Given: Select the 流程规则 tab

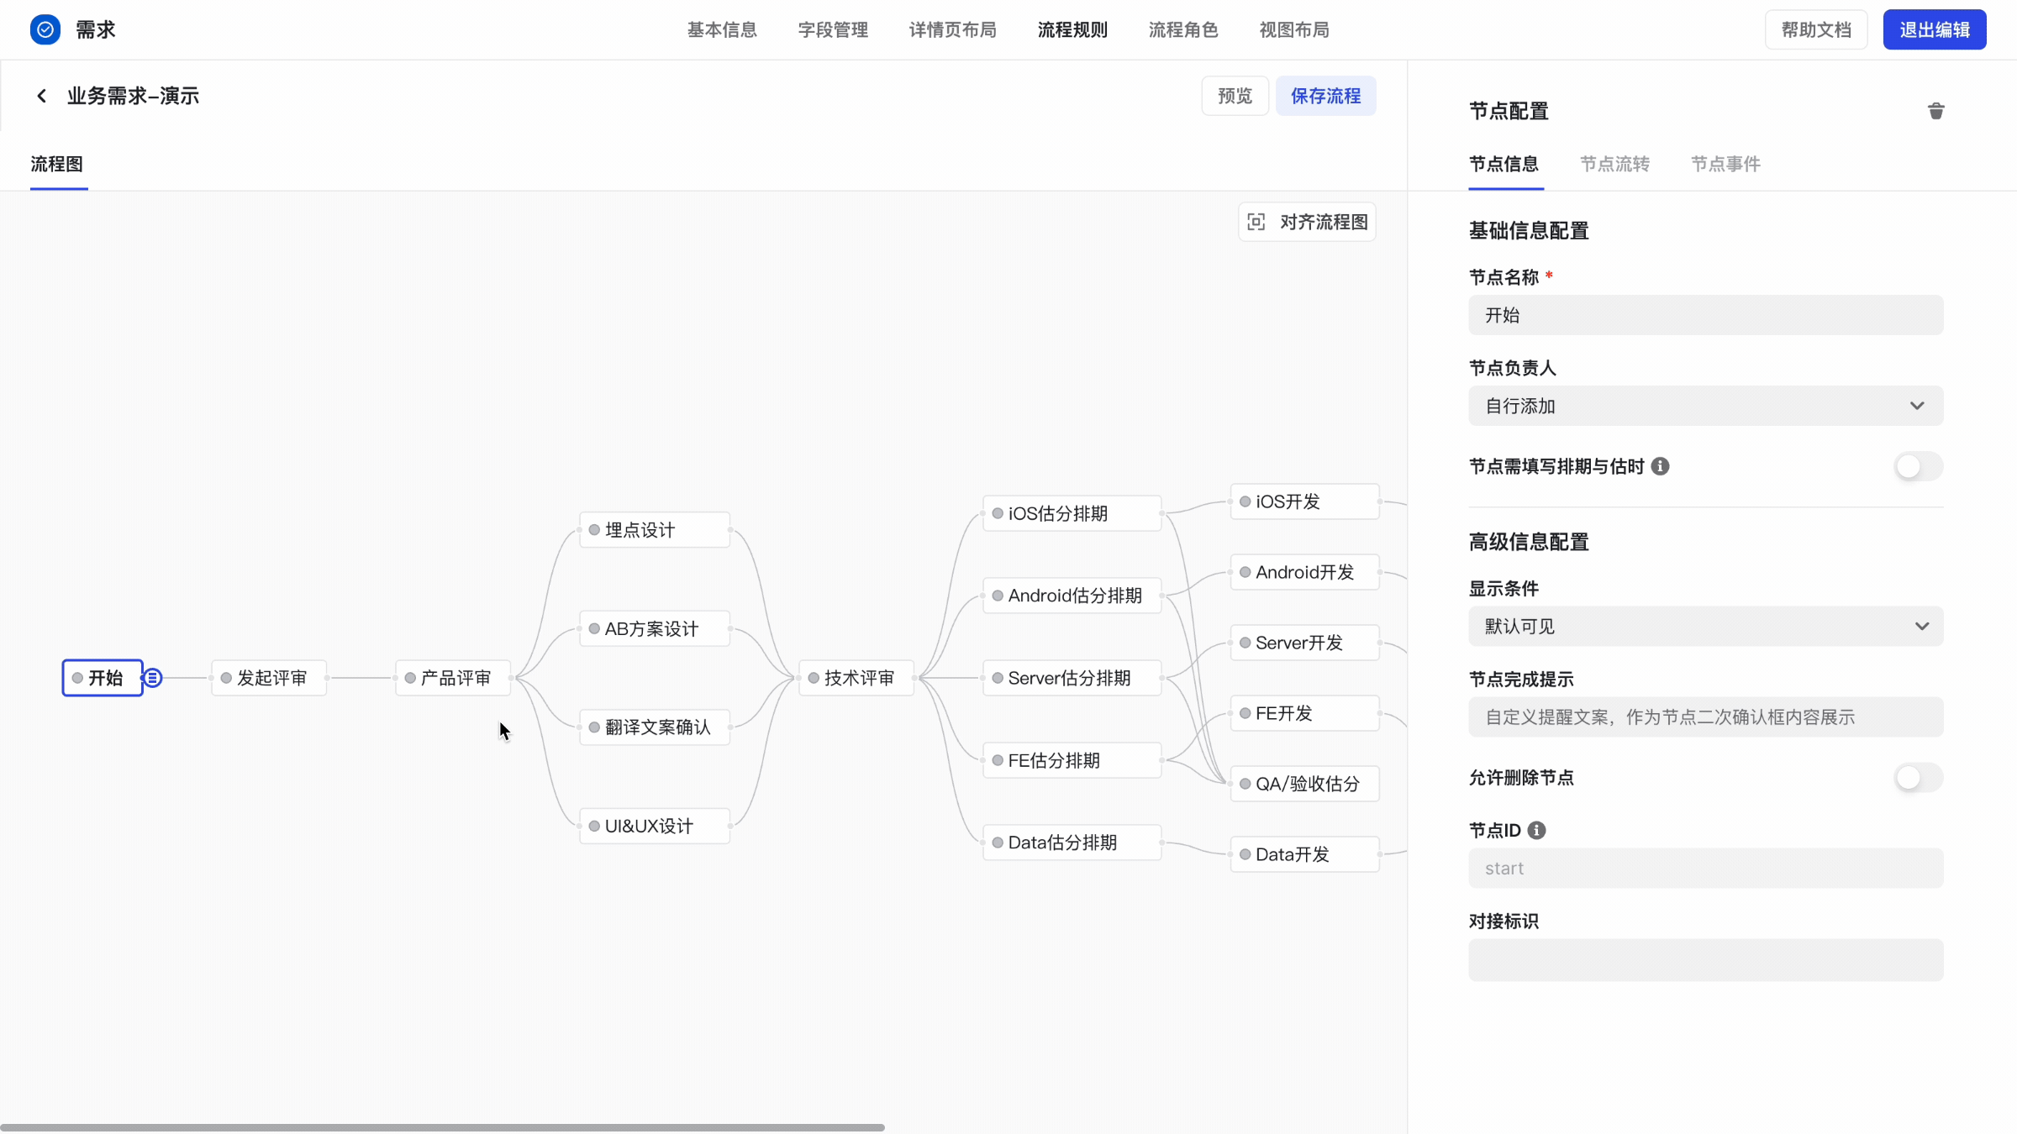Looking at the screenshot, I should pyautogui.click(x=1072, y=30).
